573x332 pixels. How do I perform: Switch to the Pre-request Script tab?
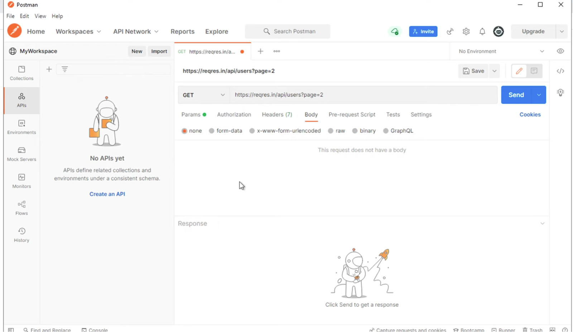[x=352, y=115]
